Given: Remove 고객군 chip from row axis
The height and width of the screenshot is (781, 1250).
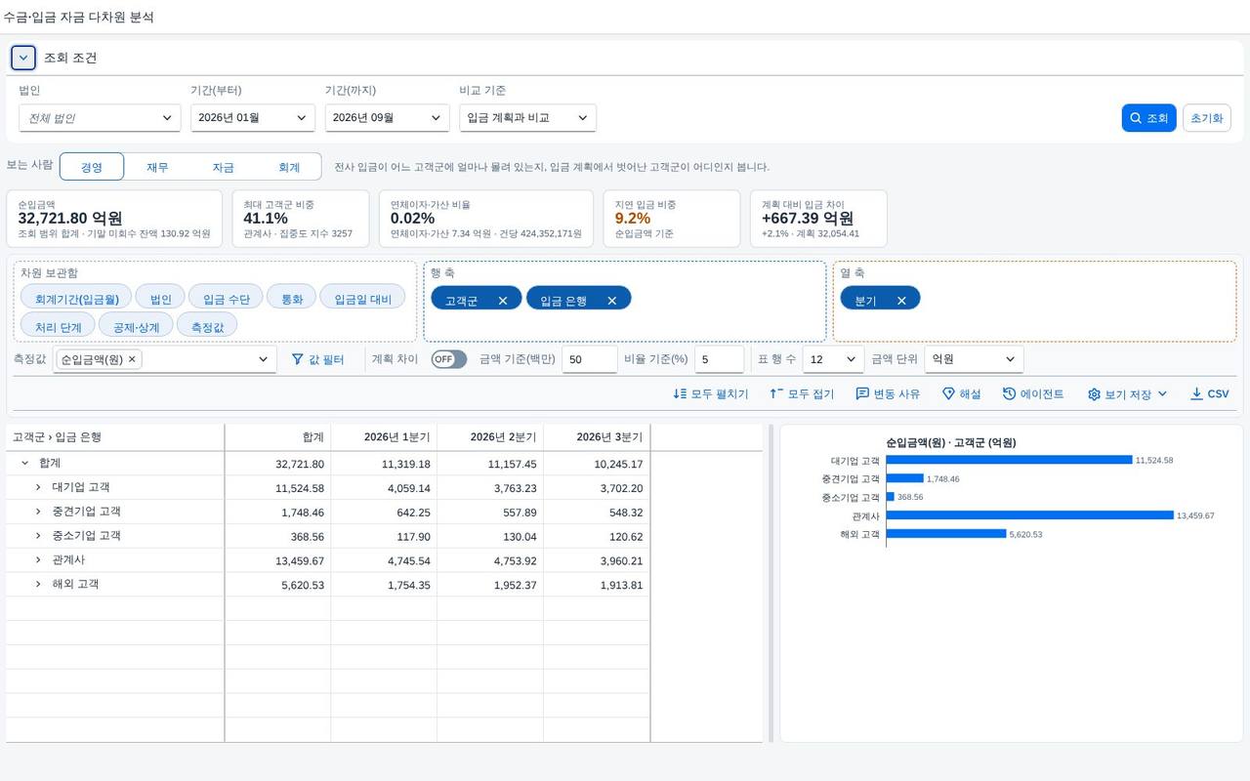Looking at the screenshot, I should (x=503, y=301).
